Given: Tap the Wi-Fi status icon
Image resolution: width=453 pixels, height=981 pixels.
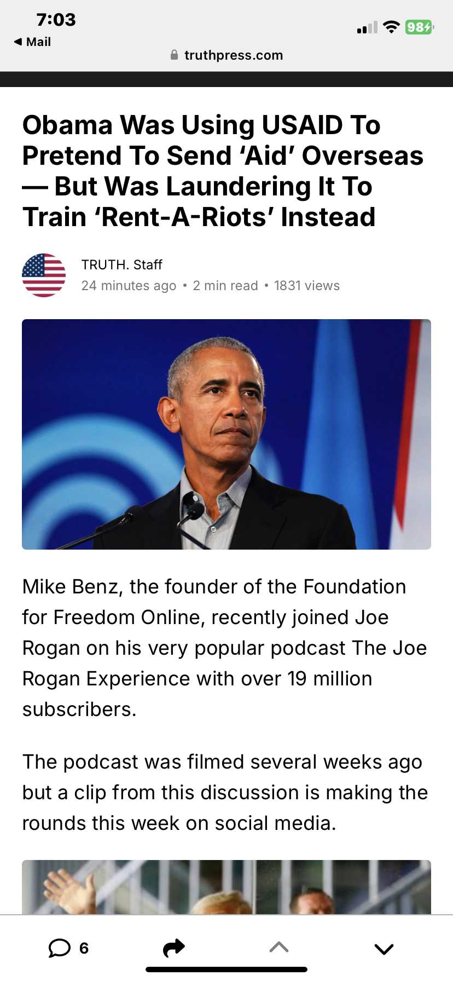Looking at the screenshot, I should 391,27.
